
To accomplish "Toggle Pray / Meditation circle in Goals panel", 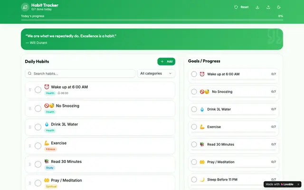I will pos(194,162).
